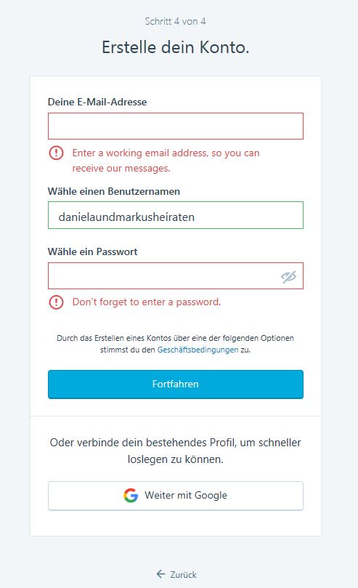Viewport: 358px width, 588px height.
Task: Toggle password visibility with the eye icon
Action: 288,277
